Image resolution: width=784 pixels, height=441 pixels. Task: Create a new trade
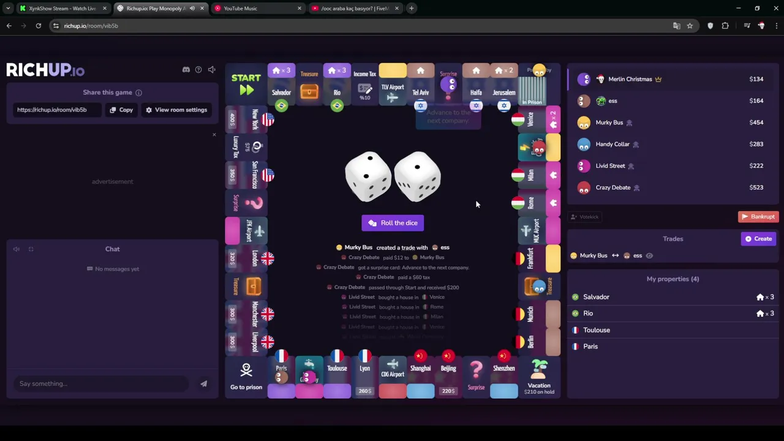tap(758, 239)
